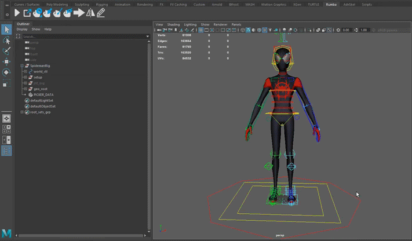The width and height of the screenshot is (412, 241).
Task: Click the pencil edit shelf icon
Action: (101, 13)
